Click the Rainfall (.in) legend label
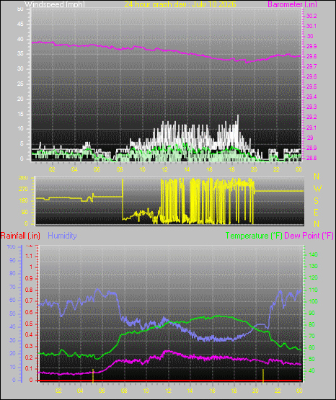This screenshot has height=400, width=336. pyautogui.click(x=20, y=236)
